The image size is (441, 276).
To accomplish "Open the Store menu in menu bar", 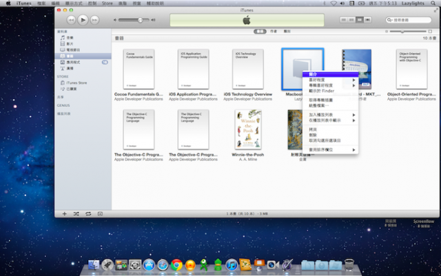I will (x=107, y=3).
